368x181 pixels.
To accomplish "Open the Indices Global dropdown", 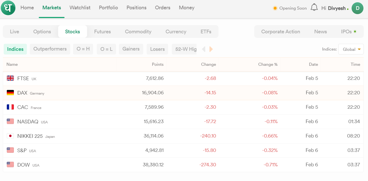I will 351,49.
